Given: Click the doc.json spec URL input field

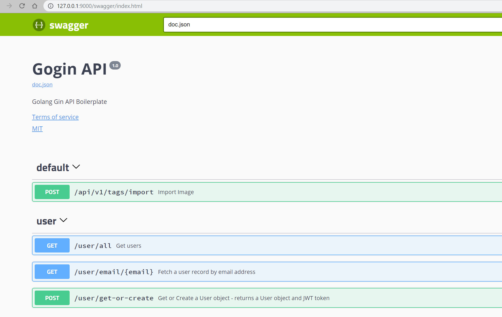Looking at the screenshot, I should point(333,25).
